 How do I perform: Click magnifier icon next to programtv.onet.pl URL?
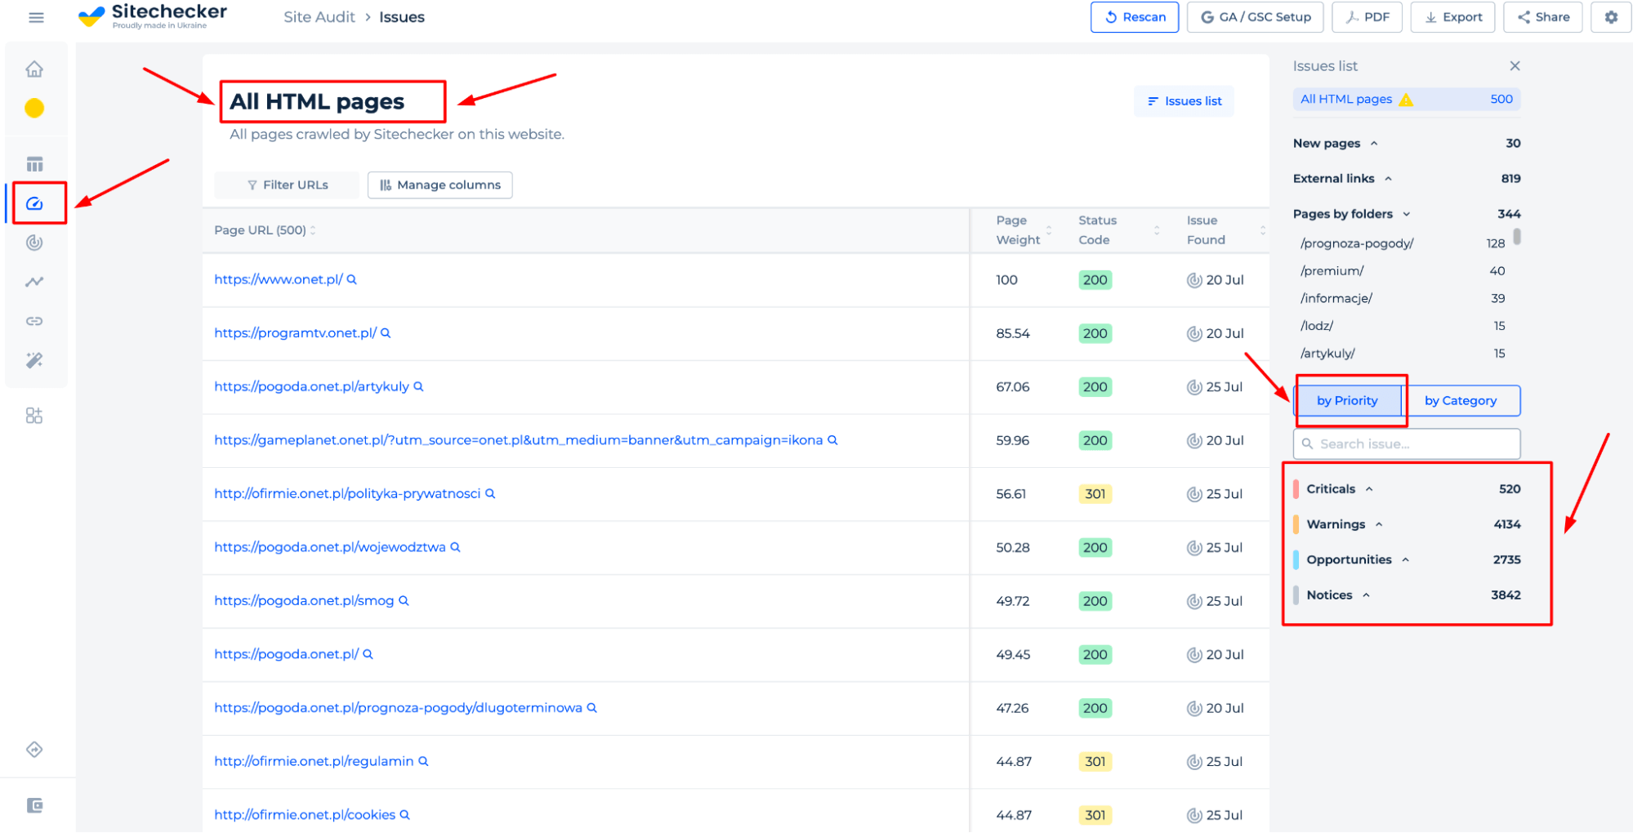coord(386,333)
